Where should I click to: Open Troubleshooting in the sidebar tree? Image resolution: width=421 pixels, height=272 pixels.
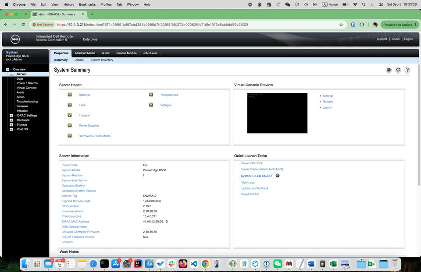27,102
